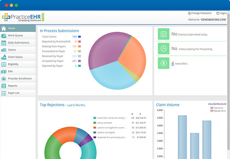
Task: Click the Eligibility badge icon
Action: pyautogui.click(x=4, y=64)
